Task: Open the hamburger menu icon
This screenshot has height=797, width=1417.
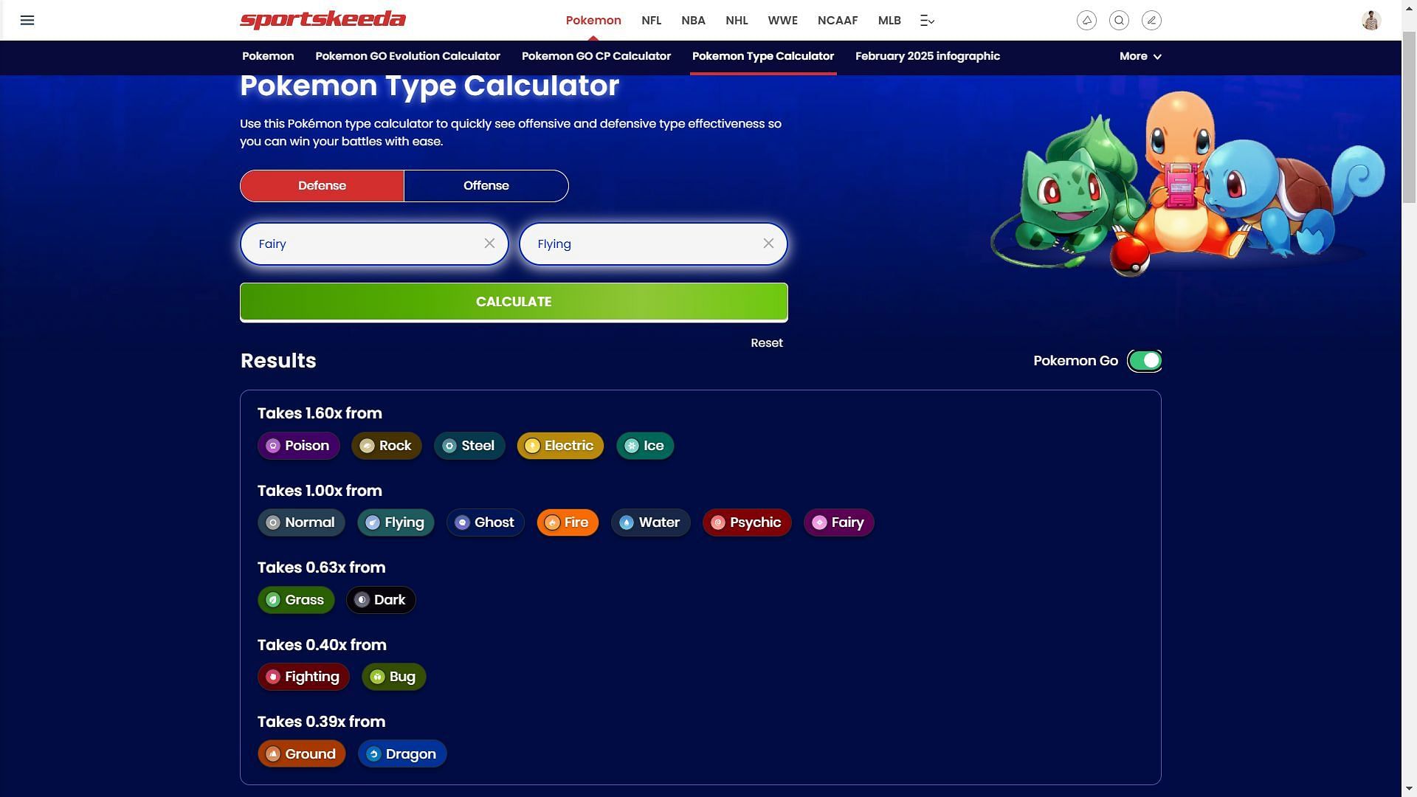Action: [x=27, y=18]
